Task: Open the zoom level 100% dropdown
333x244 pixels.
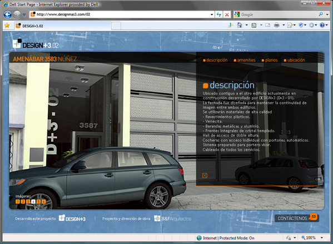Action: [x=322, y=238]
